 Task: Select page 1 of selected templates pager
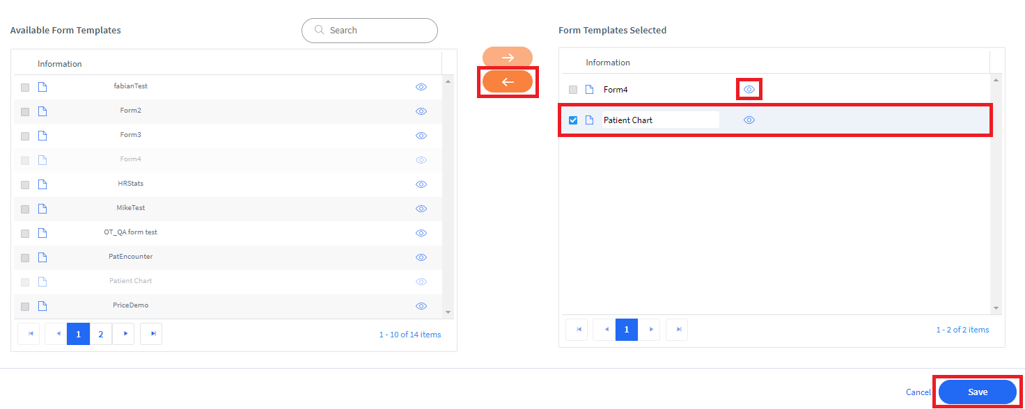(627, 330)
